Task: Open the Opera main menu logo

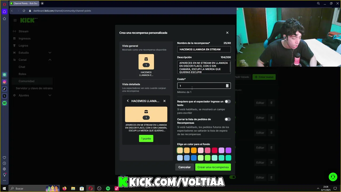Action: [4, 4]
